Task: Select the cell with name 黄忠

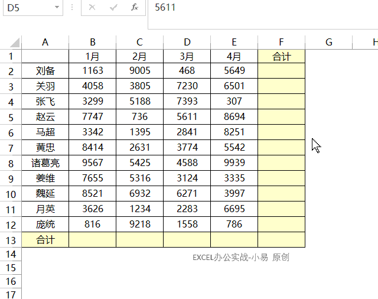Action: point(45,148)
